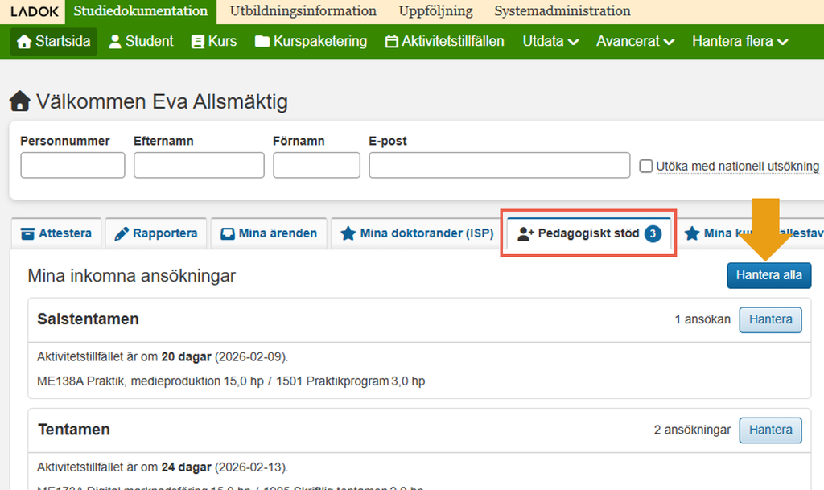The width and height of the screenshot is (824, 490).
Task: Click the Mina ärenden inbox icon
Action: tap(228, 233)
